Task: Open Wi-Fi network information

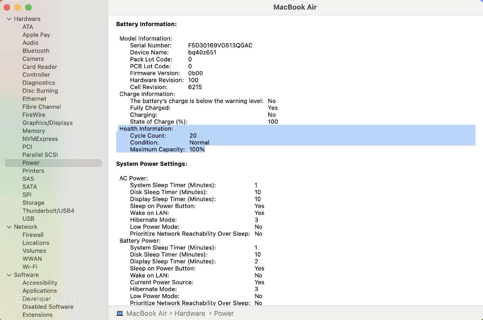Action: [30, 267]
